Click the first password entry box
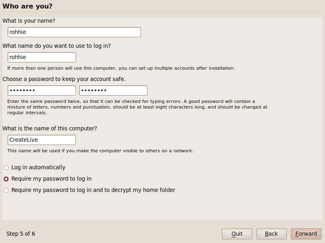The height and width of the screenshot is (243, 325). tap(42, 90)
